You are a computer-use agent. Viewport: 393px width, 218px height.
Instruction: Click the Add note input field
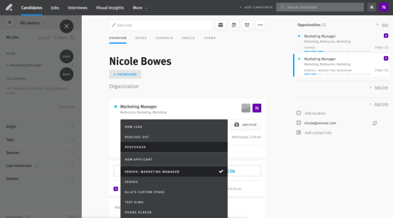(161, 25)
